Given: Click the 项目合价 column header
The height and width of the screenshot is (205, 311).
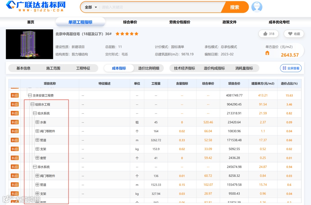Looking at the screenshot, I should pos(234,84).
